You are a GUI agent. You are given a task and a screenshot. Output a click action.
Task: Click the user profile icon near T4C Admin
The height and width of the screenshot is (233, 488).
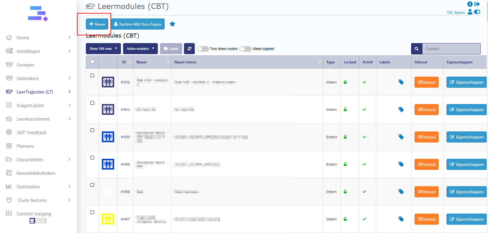470,12
